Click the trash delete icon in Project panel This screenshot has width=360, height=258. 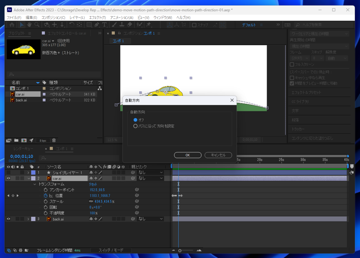coord(54,140)
